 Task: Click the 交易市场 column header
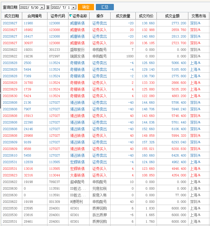(199, 16)
